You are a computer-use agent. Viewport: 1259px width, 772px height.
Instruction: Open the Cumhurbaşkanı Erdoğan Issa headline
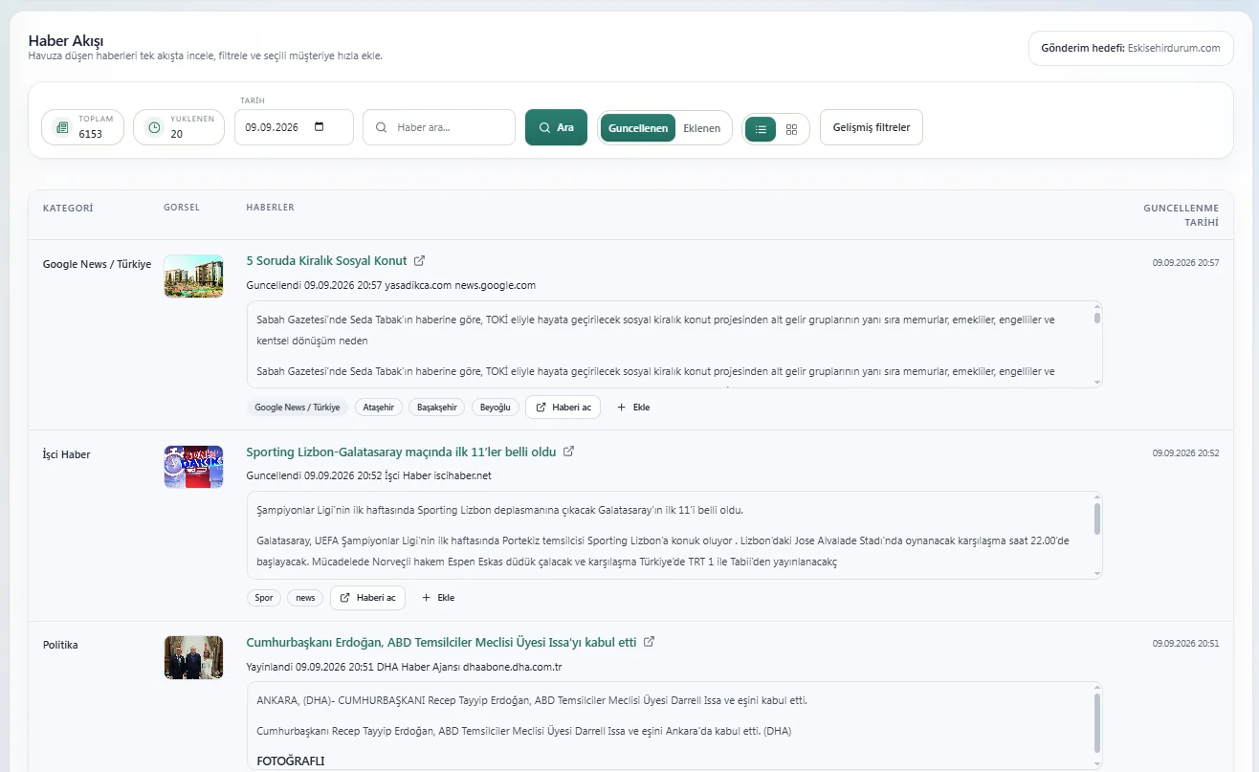click(x=441, y=641)
